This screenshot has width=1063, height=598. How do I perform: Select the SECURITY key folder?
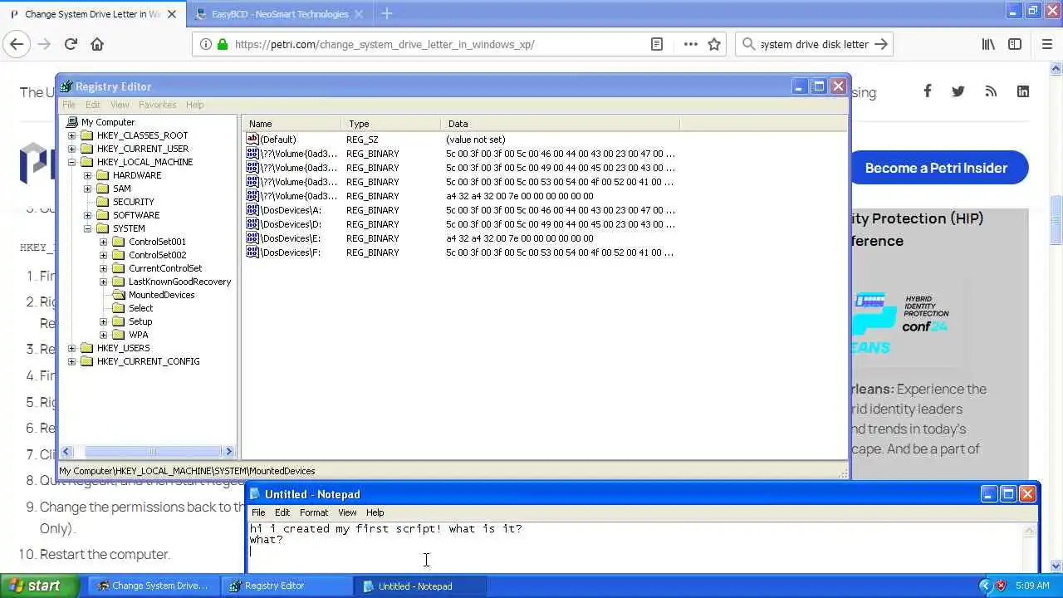coord(133,202)
